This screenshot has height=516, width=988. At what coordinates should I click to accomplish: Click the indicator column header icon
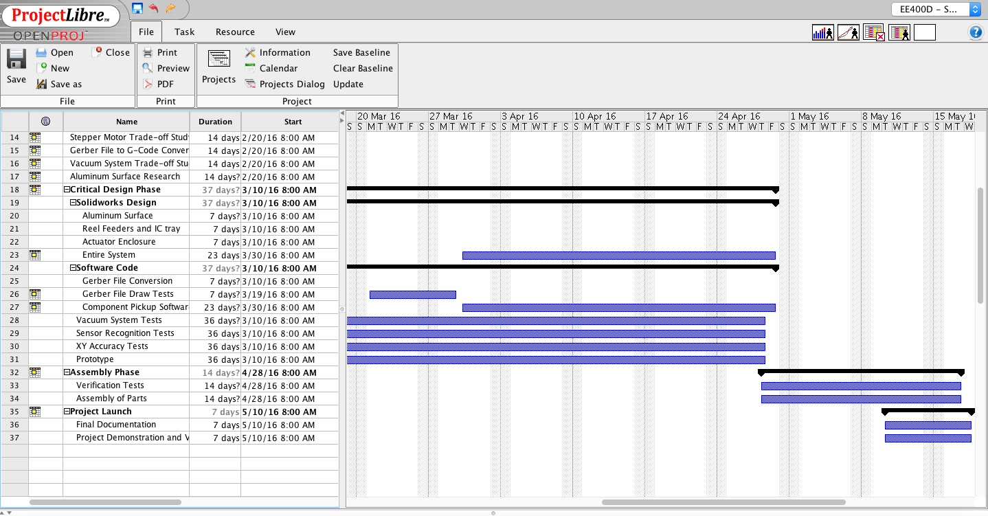45,122
